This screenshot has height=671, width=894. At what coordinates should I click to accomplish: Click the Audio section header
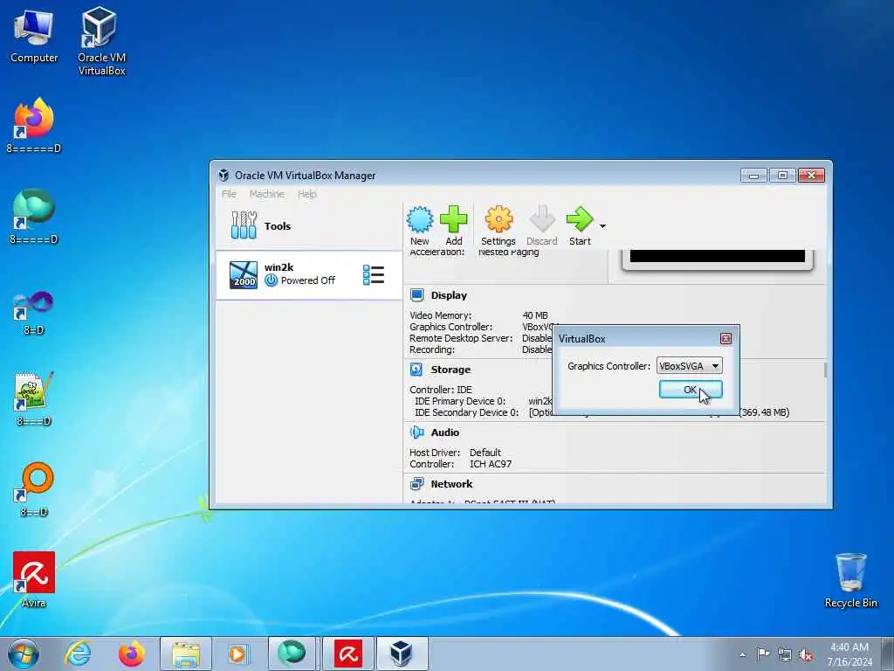444,432
